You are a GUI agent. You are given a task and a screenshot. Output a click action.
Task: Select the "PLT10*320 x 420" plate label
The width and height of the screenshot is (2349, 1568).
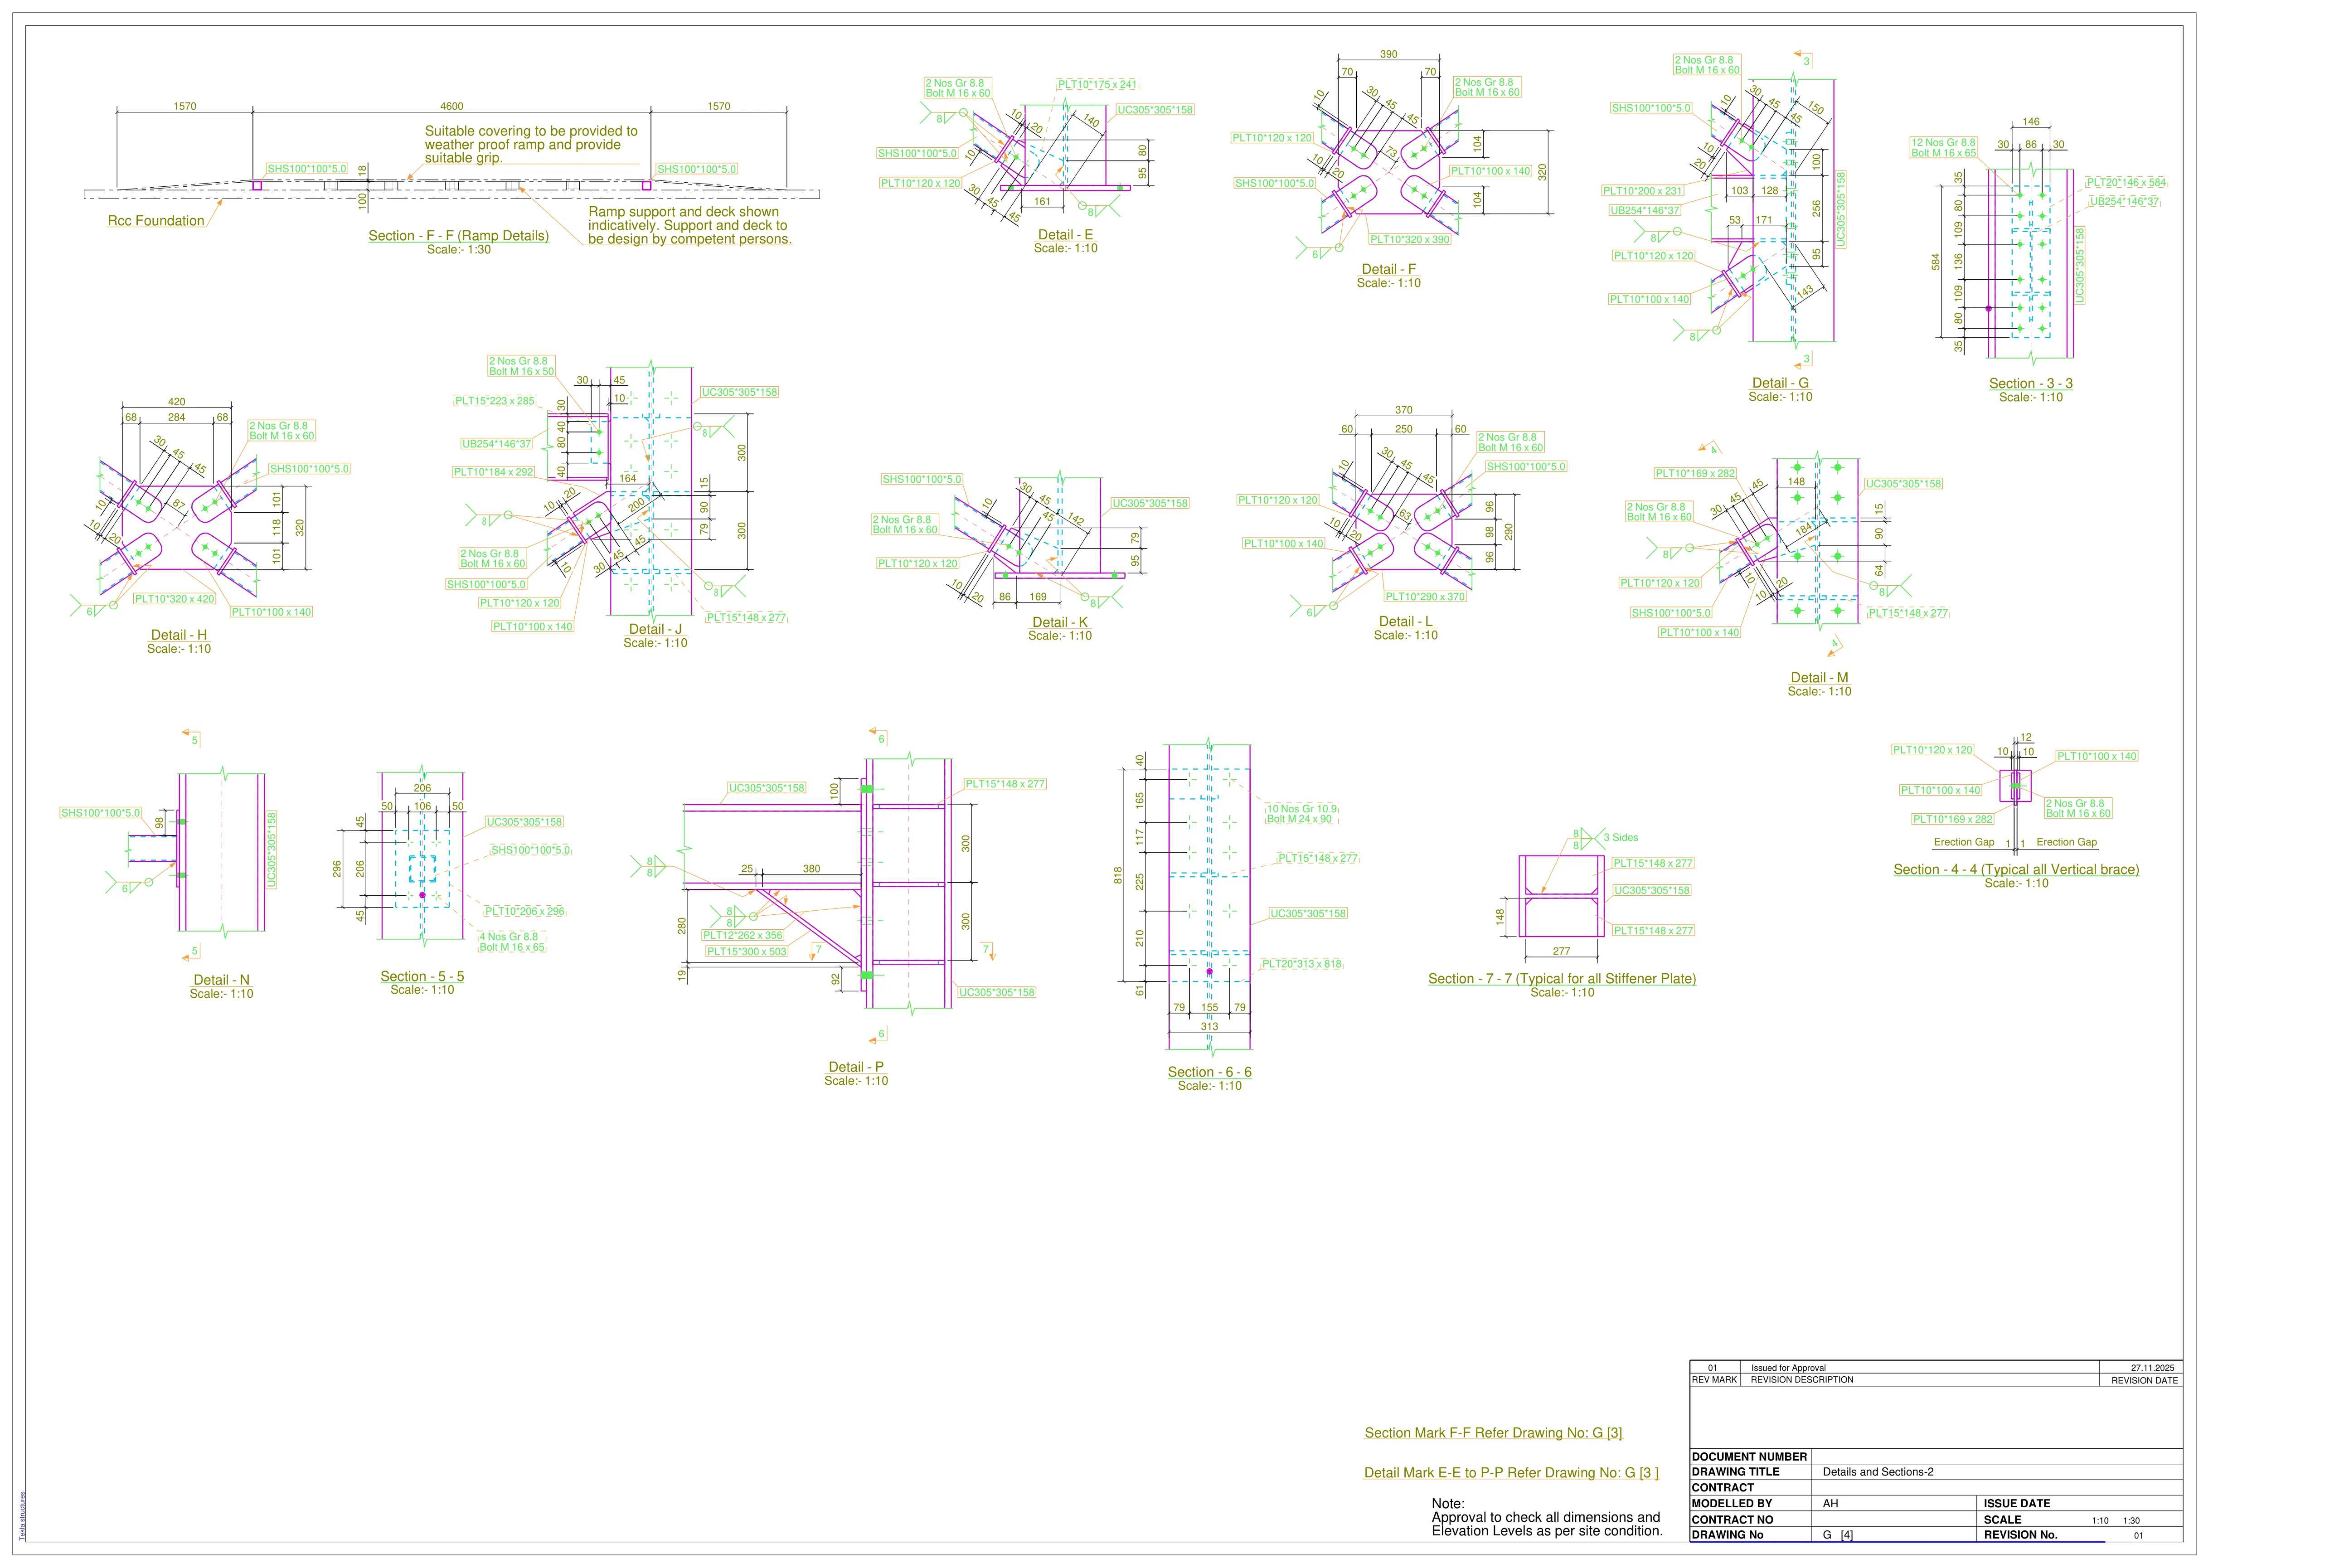[x=175, y=599]
